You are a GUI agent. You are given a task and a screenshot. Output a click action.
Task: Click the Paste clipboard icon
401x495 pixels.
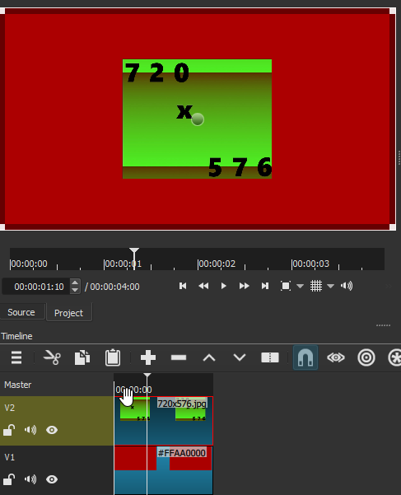(113, 357)
